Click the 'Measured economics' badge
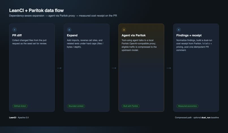Viewport: 228px width, 133px height. tap(187, 106)
